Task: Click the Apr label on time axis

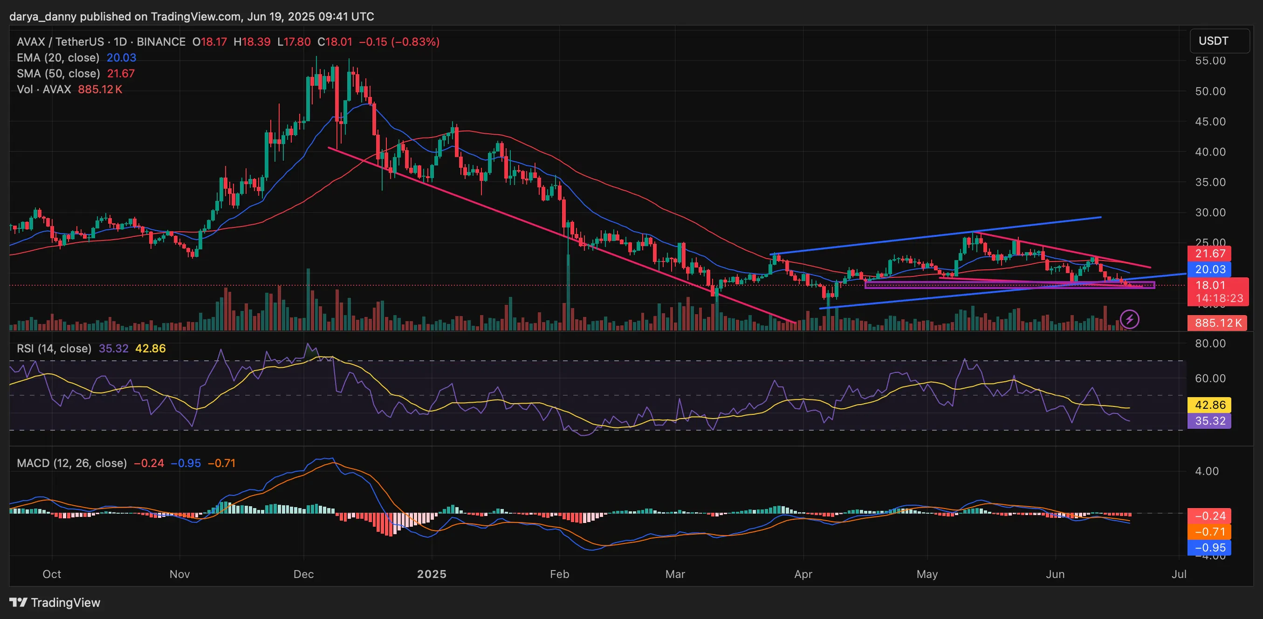Action: click(803, 574)
